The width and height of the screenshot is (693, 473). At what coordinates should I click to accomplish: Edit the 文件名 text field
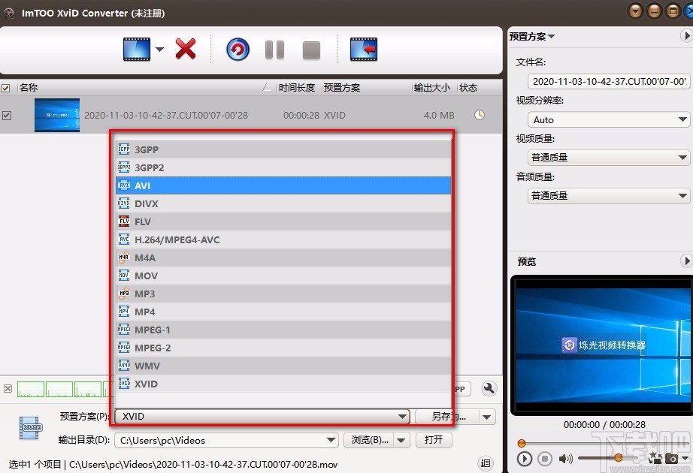point(609,81)
